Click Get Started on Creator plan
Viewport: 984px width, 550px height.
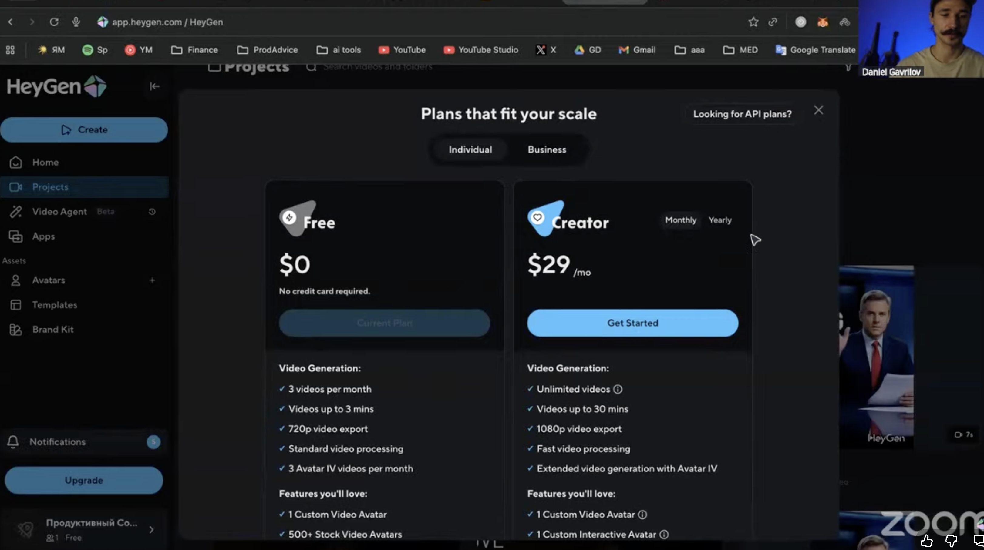(632, 323)
